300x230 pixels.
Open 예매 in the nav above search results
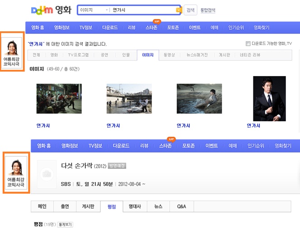coord(214,28)
